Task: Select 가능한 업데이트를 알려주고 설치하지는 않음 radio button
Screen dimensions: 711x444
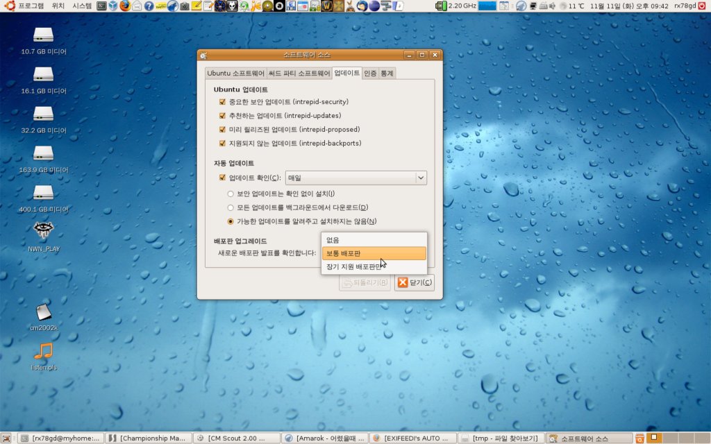Action: [231, 221]
